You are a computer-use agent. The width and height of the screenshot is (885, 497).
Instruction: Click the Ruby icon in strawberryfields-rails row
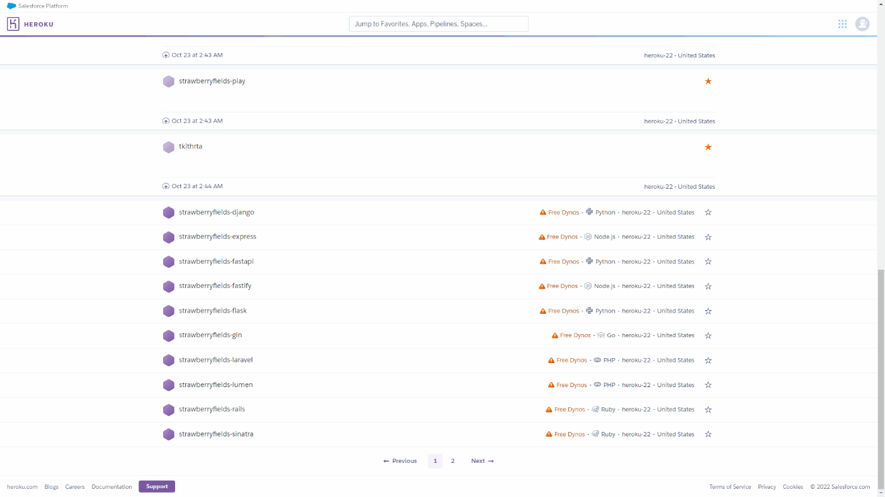click(595, 409)
